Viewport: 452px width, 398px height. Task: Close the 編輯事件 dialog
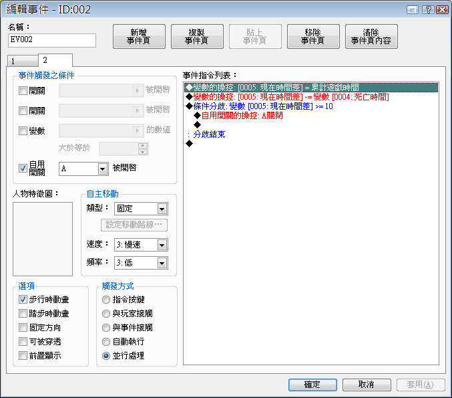pos(442,10)
